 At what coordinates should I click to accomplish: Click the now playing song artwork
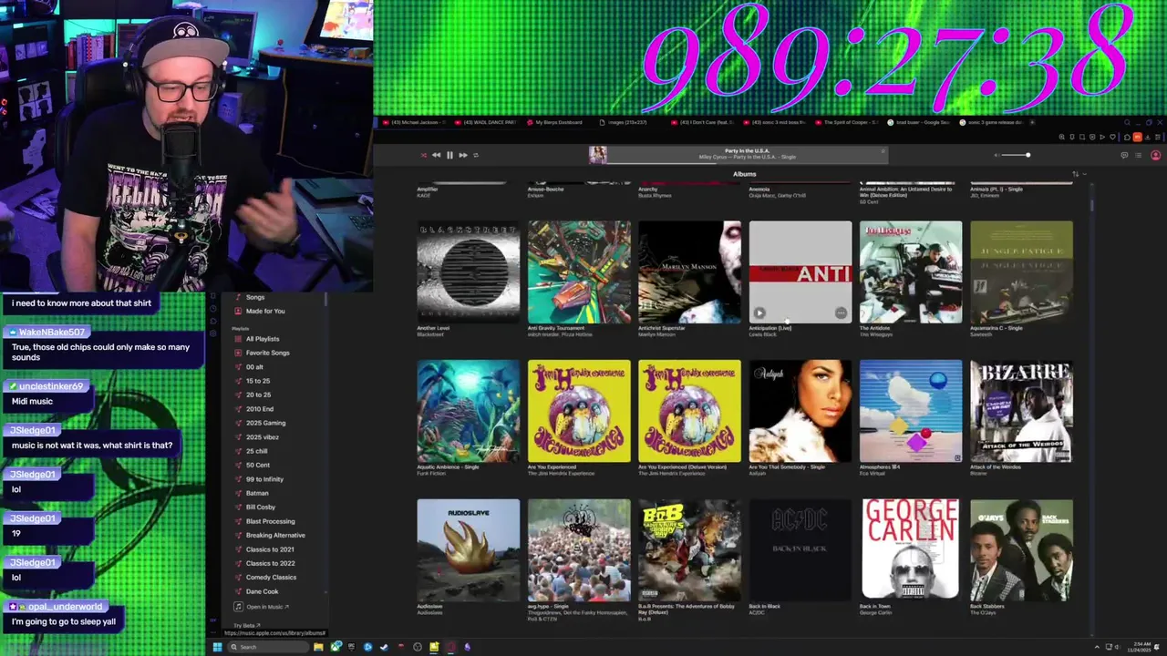(598, 155)
